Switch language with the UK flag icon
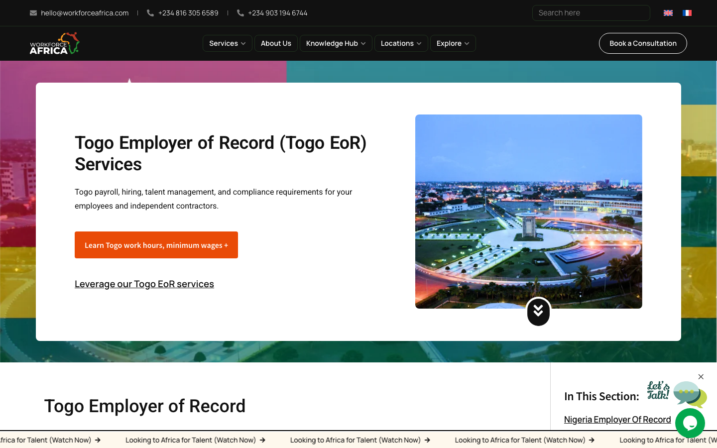Viewport: 717px width, 448px height. pyautogui.click(x=668, y=13)
